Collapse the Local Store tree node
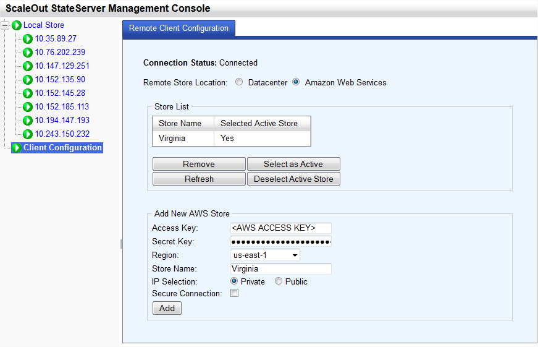The image size is (538, 347). [5, 25]
